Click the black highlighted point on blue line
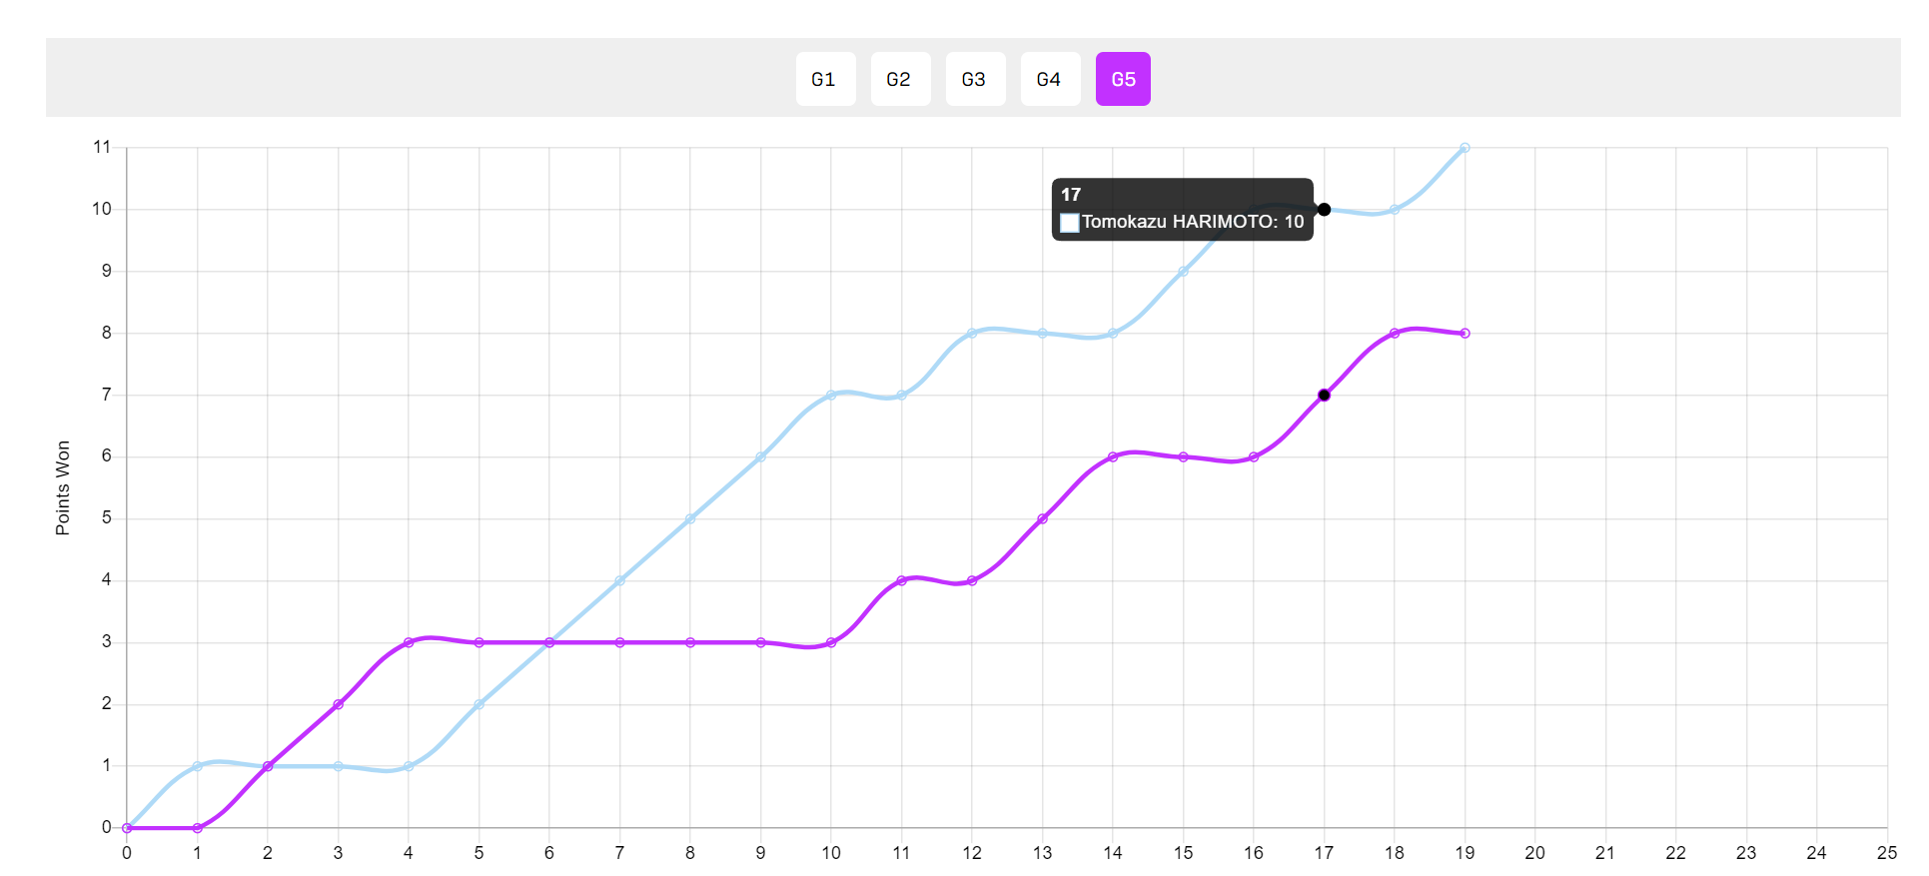The height and width of the screenshot is (876, 1929). tap(1324, 210)
